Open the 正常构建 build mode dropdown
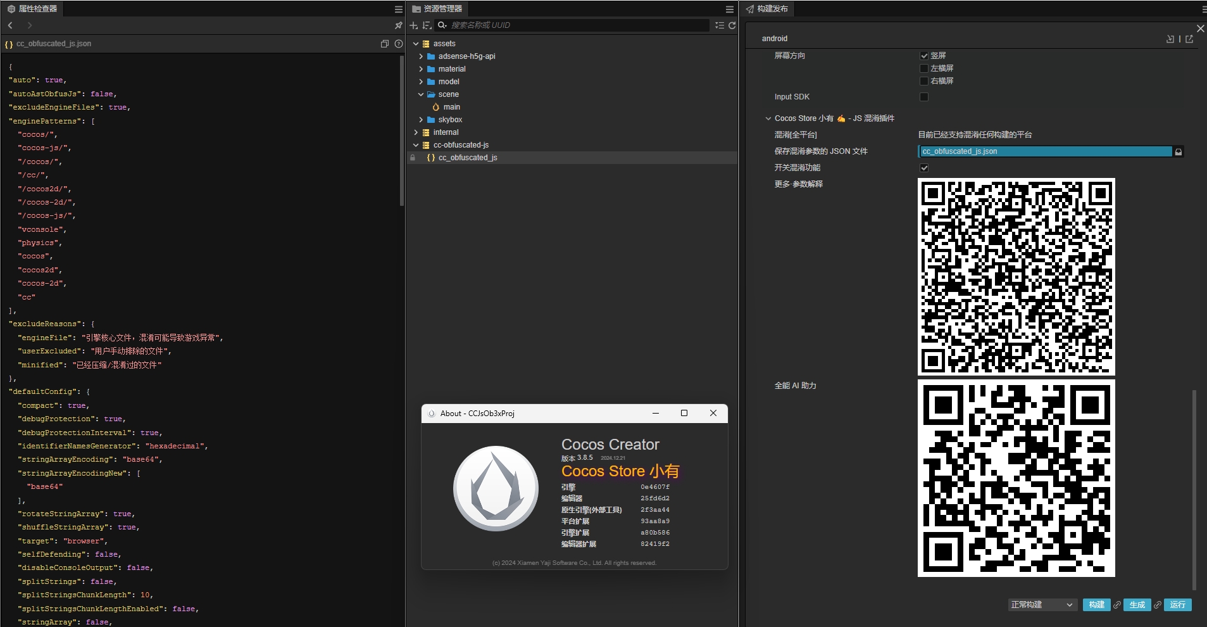 (x=1042, y=605)
